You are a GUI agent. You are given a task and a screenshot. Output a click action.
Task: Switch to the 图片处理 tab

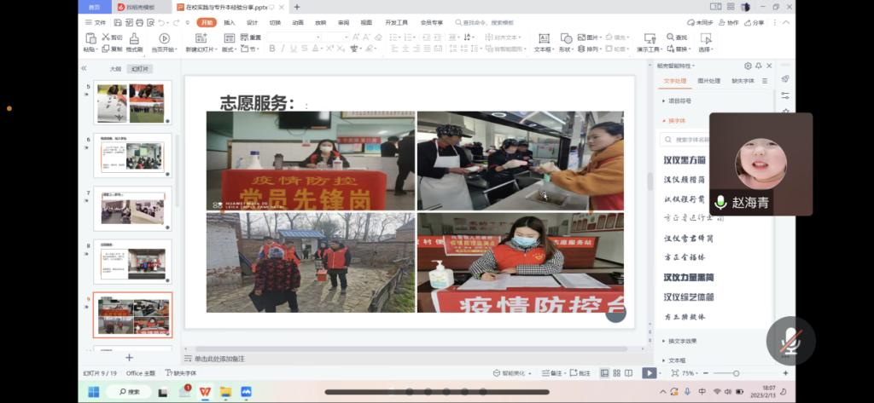(708, 81)
